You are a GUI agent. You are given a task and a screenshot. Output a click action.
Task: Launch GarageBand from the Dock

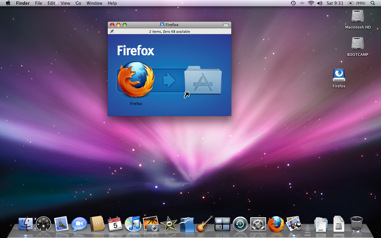204,224
